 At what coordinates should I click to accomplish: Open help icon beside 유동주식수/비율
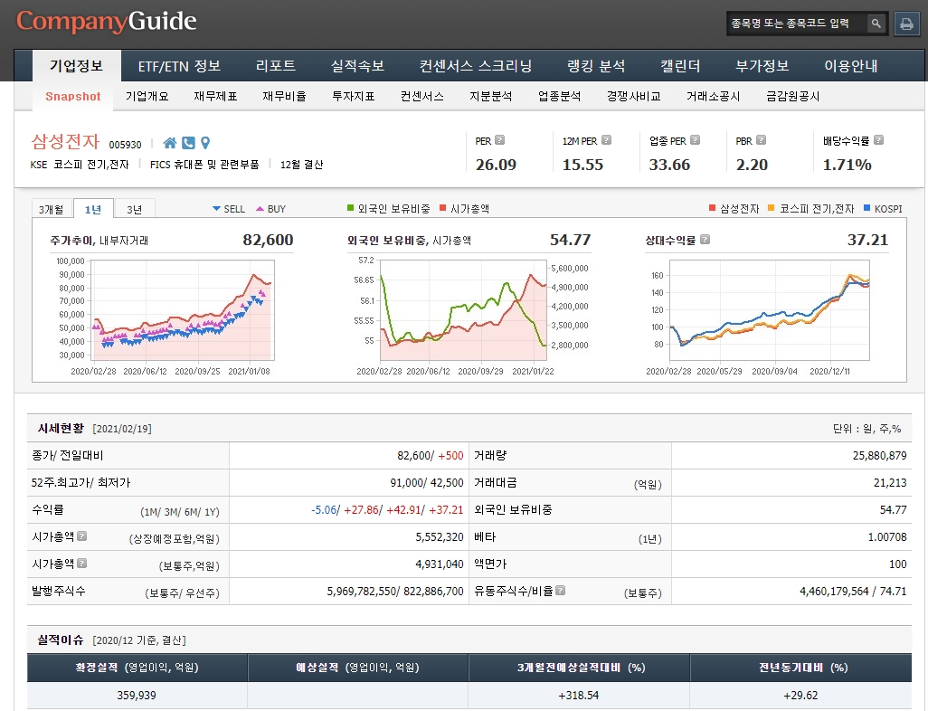(x=560, y=590)
